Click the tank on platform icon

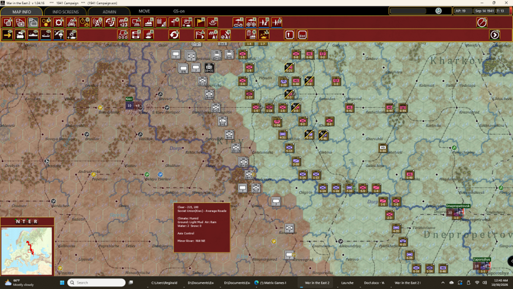click(x=148, y=34)
